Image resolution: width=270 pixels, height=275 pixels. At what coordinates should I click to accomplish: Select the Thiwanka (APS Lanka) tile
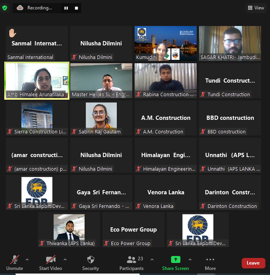69,230
